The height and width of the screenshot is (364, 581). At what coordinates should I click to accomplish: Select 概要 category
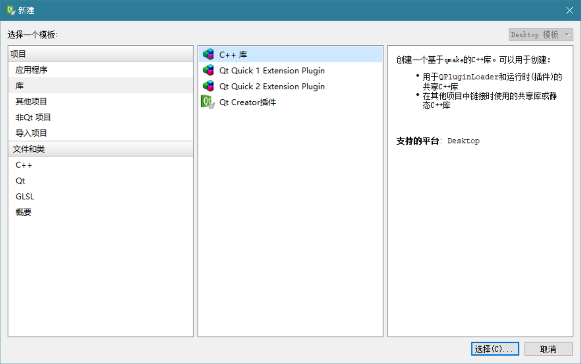click(23, 212)
